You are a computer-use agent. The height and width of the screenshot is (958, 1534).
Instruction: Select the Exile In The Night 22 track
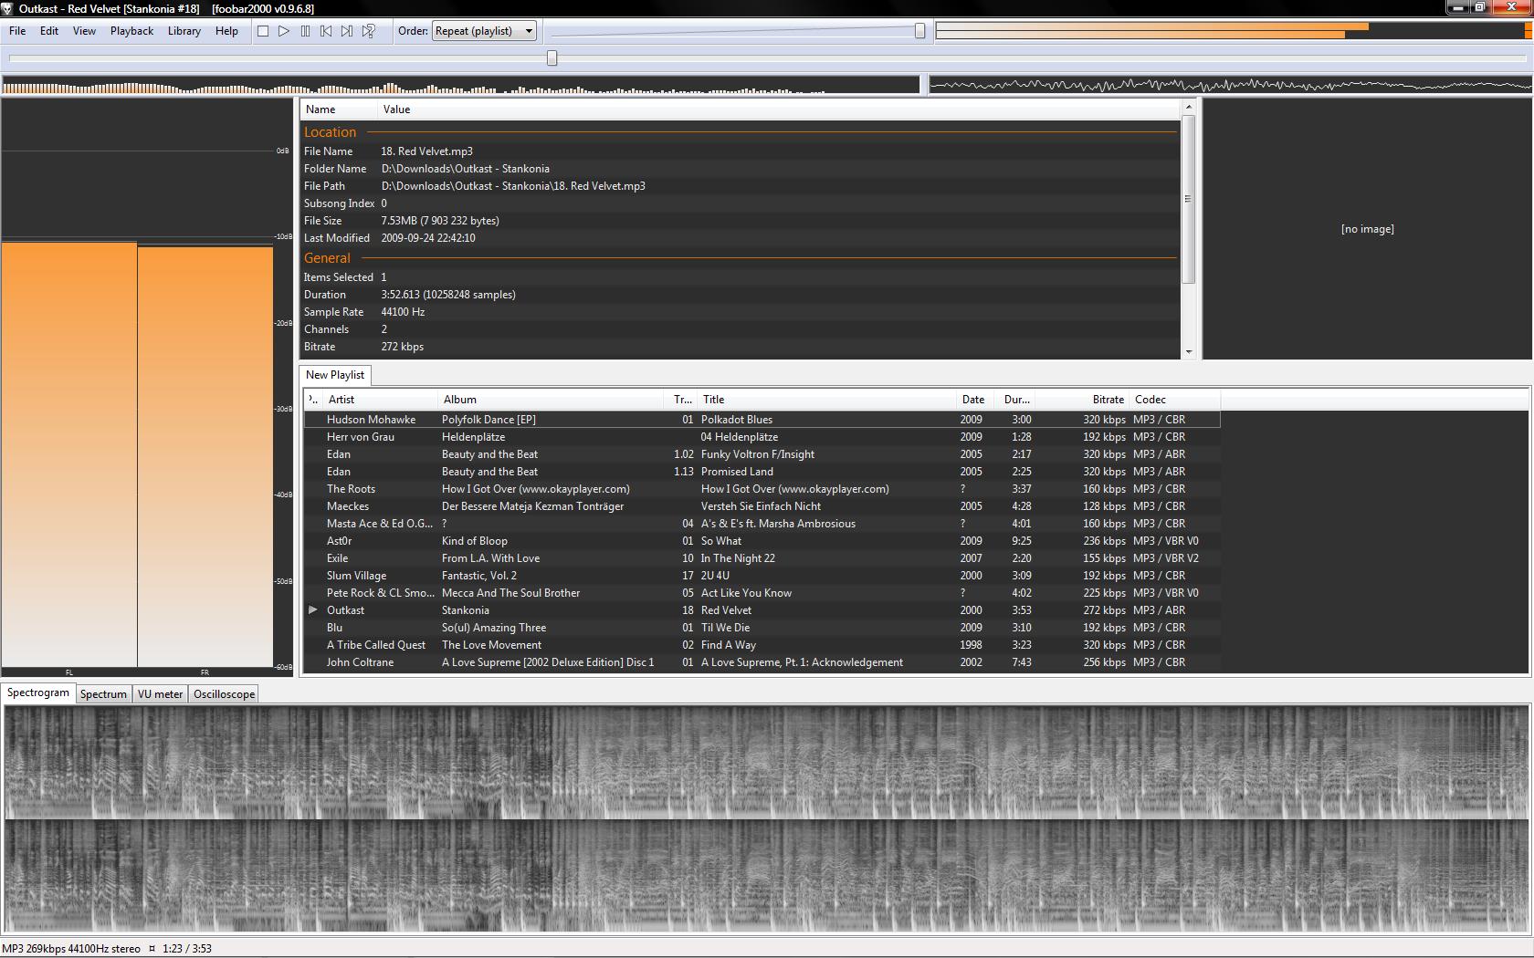click(762, 558)
